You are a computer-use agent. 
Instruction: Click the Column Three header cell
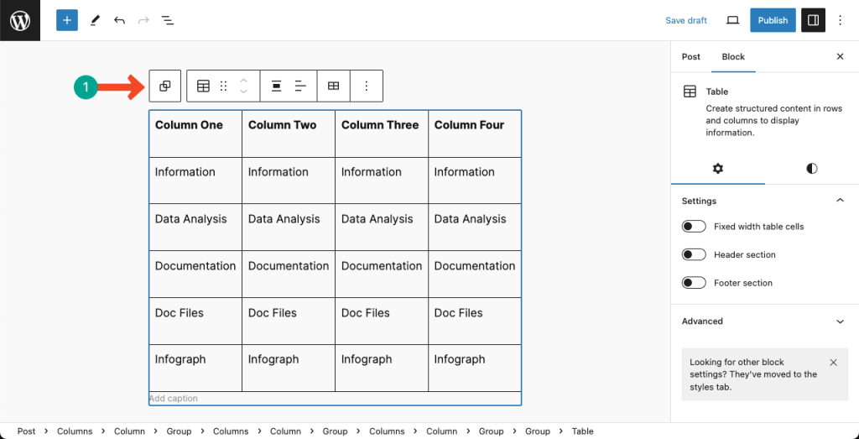(x=382, y=133)
